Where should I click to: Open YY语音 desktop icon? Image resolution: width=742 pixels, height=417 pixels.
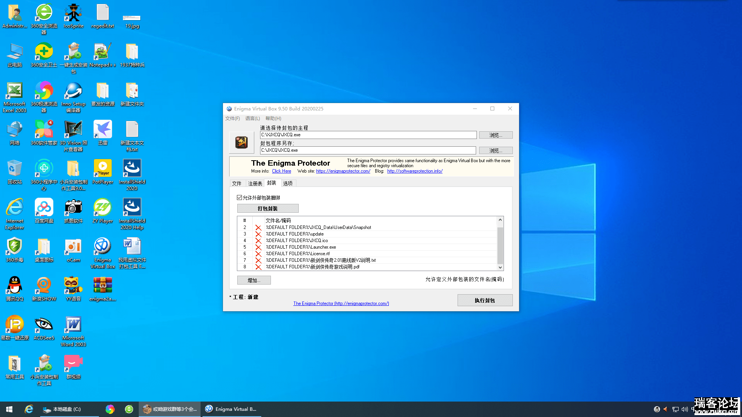pyautogui.click(x=73, y=289)
